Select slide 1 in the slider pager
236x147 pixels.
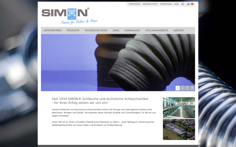178,88
